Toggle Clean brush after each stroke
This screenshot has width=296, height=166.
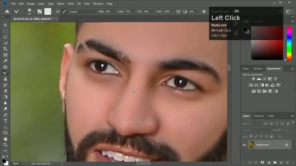pyautogui.click(x=64, y=12)
